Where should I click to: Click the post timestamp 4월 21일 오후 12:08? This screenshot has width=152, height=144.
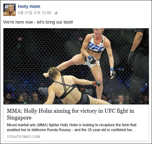point(34,13)
